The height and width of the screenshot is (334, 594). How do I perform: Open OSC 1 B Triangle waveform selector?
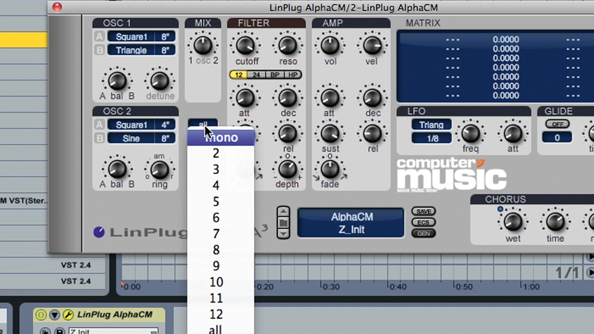(x=131, y=50)
